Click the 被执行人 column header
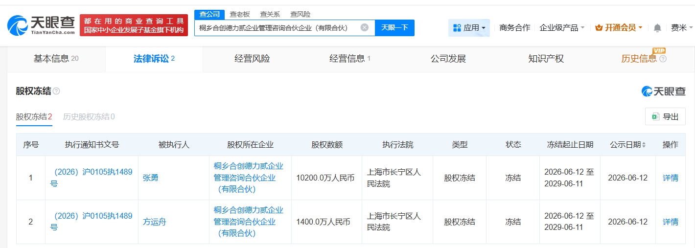 click(174, 145)
